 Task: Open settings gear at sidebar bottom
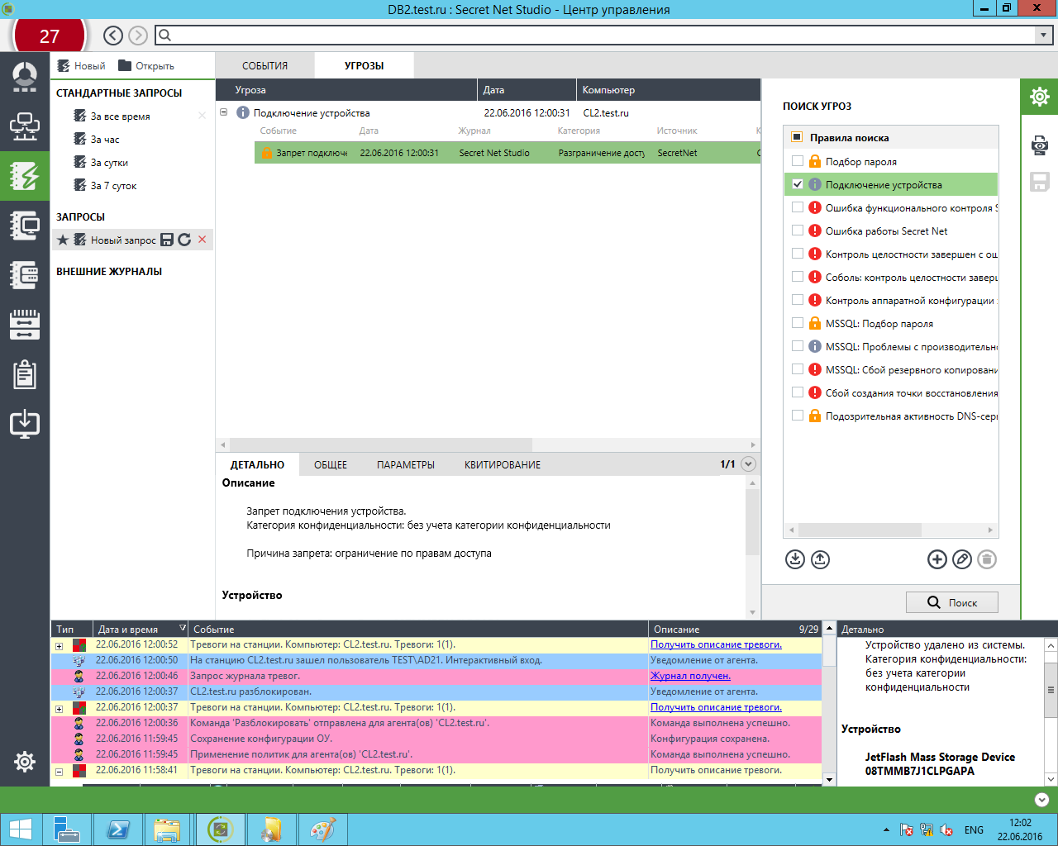click(x=25, y=761)
